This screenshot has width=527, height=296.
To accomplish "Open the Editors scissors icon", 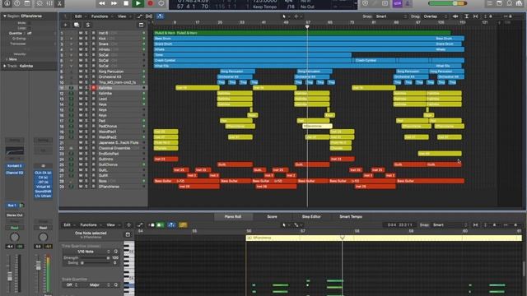I will click(59, 3).
